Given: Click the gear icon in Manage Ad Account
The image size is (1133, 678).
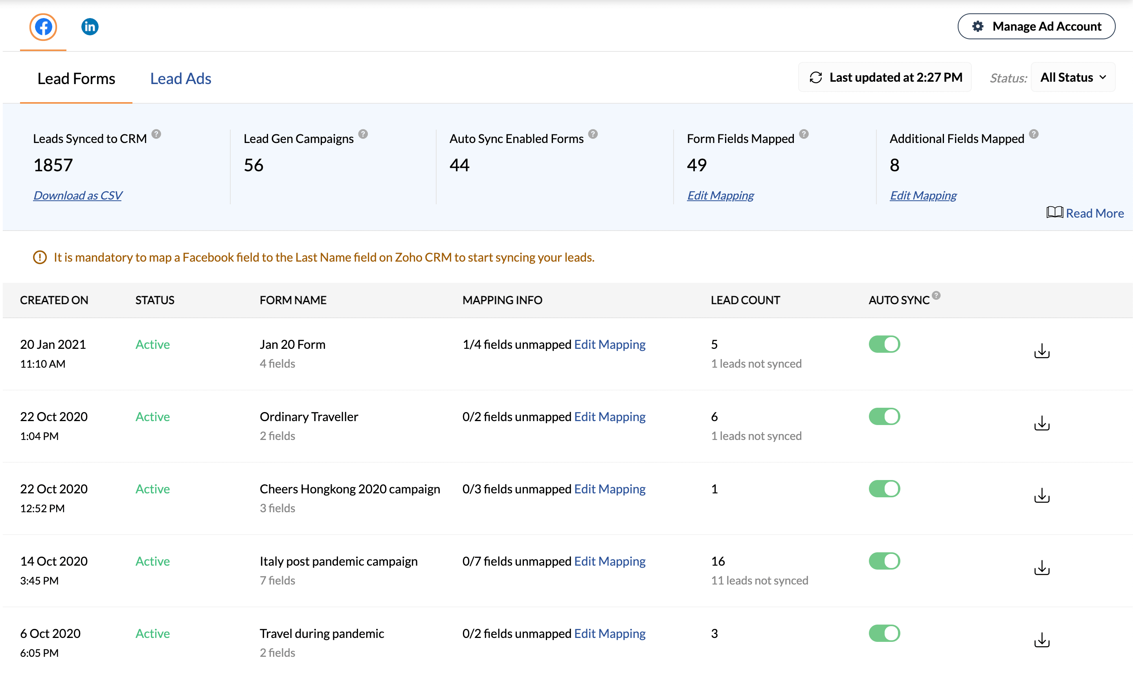Looking at the screenshot, I should point(978,26).
